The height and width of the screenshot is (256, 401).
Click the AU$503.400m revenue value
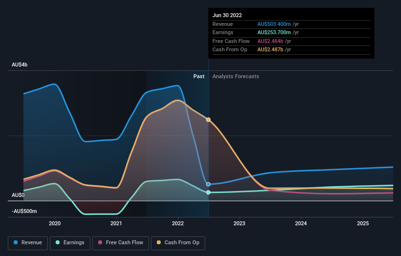pyautogui.click(x=274, y=24)
